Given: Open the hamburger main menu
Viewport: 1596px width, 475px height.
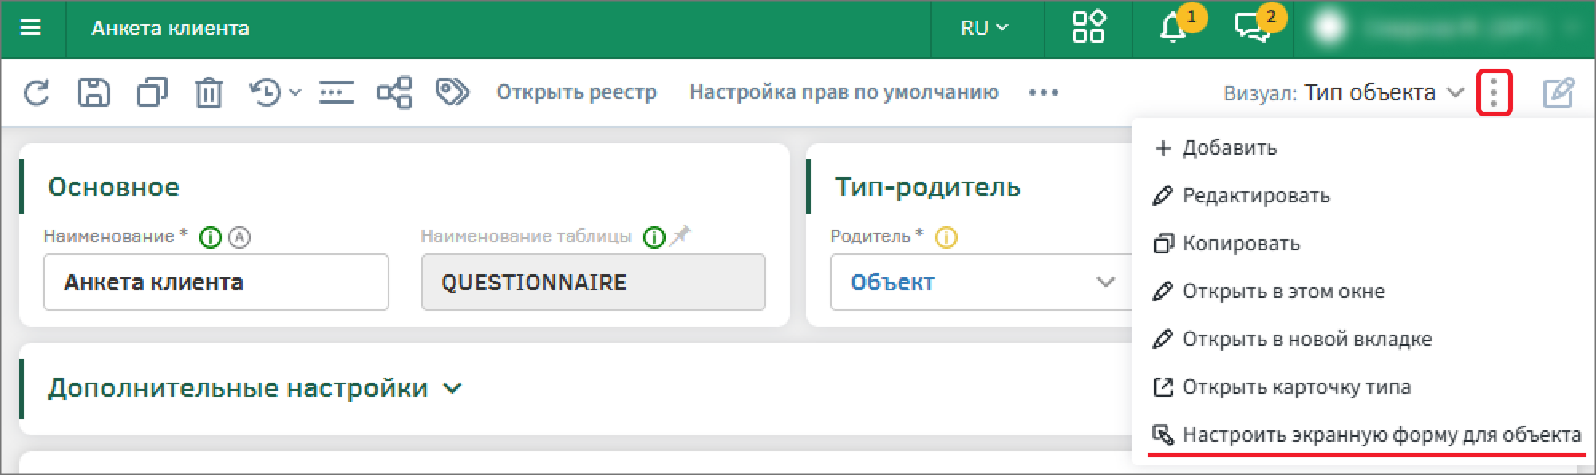Looking at the screenshot, I should pyautogui.click(x=30, y=29).
